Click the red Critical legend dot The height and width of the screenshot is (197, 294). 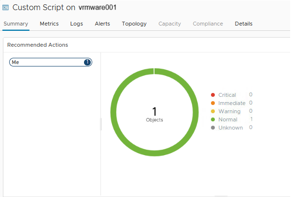[213, 95]
